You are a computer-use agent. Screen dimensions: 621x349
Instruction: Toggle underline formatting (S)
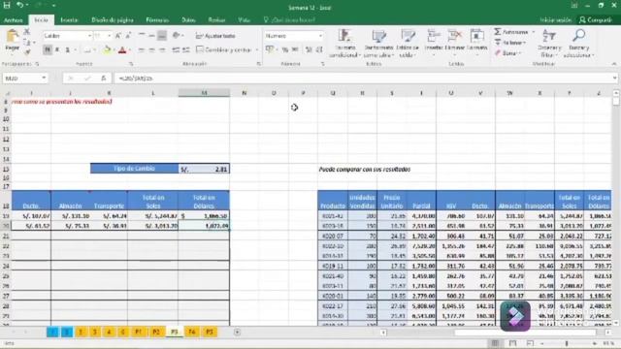67,49
